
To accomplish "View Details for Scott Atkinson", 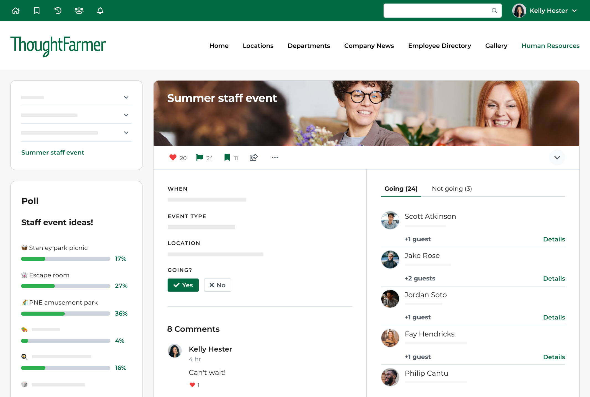I will tap(554, 239).
